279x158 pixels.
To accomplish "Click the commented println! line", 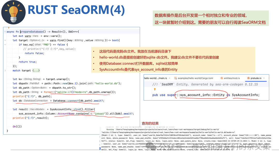I will 49,49.
